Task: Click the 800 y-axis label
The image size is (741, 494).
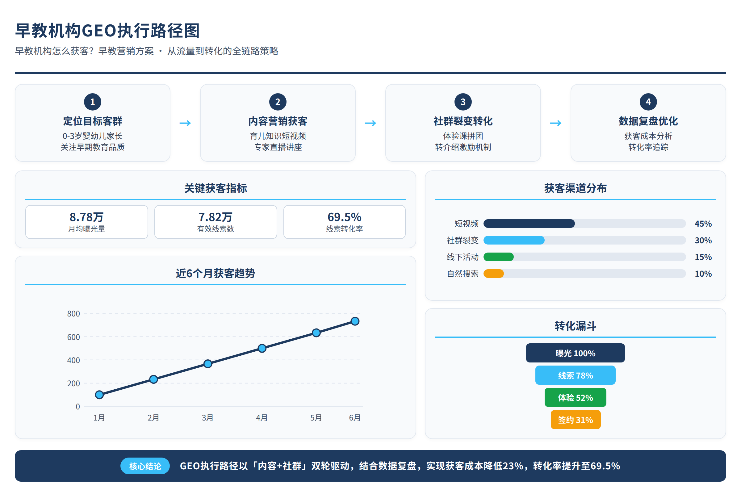Action: coord(73,314)
